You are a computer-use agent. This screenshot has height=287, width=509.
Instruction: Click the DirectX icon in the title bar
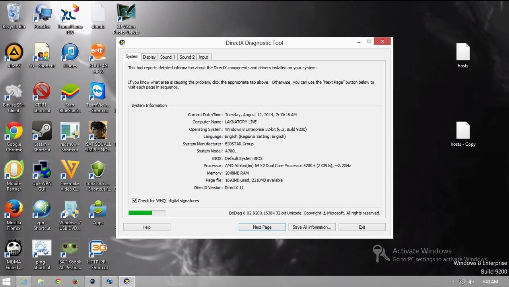pyautogui.click(x=122, y=42)
